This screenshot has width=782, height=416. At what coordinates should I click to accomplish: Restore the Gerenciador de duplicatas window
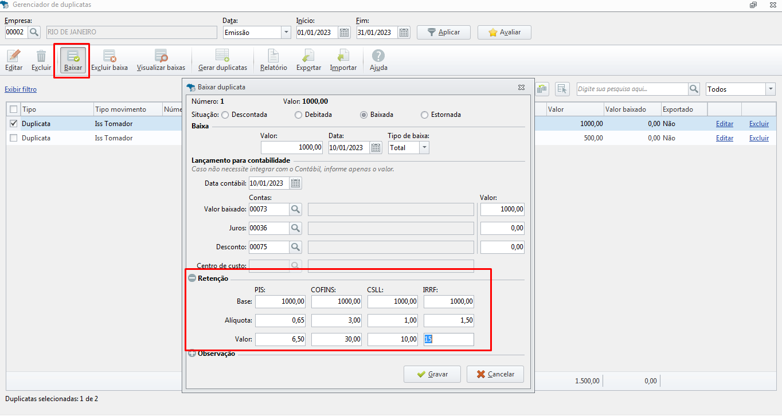click(753, 5)
